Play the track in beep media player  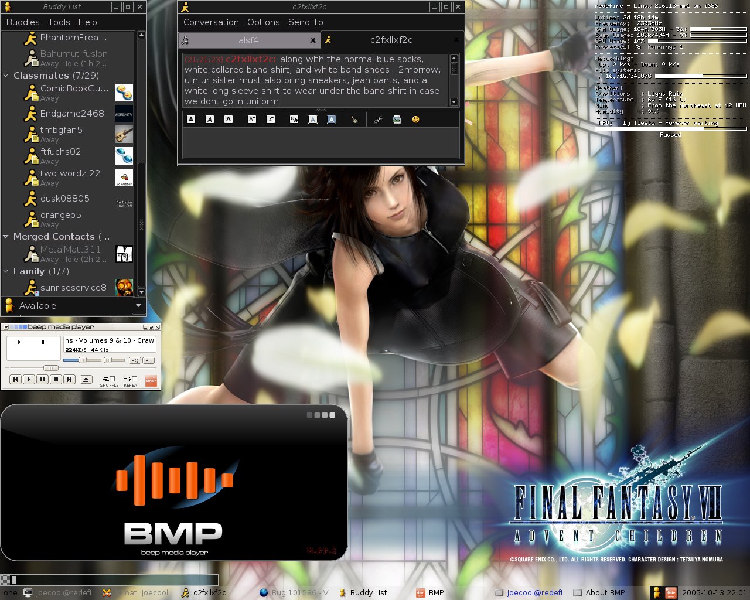pyautogui.click(x=29, y=380)
